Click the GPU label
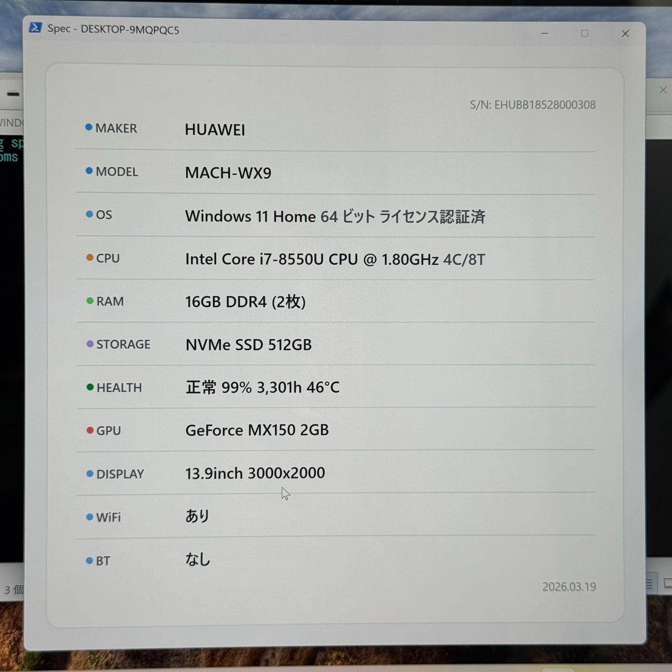The height and width of the screenshot is (672, 672). pos(108,431)
